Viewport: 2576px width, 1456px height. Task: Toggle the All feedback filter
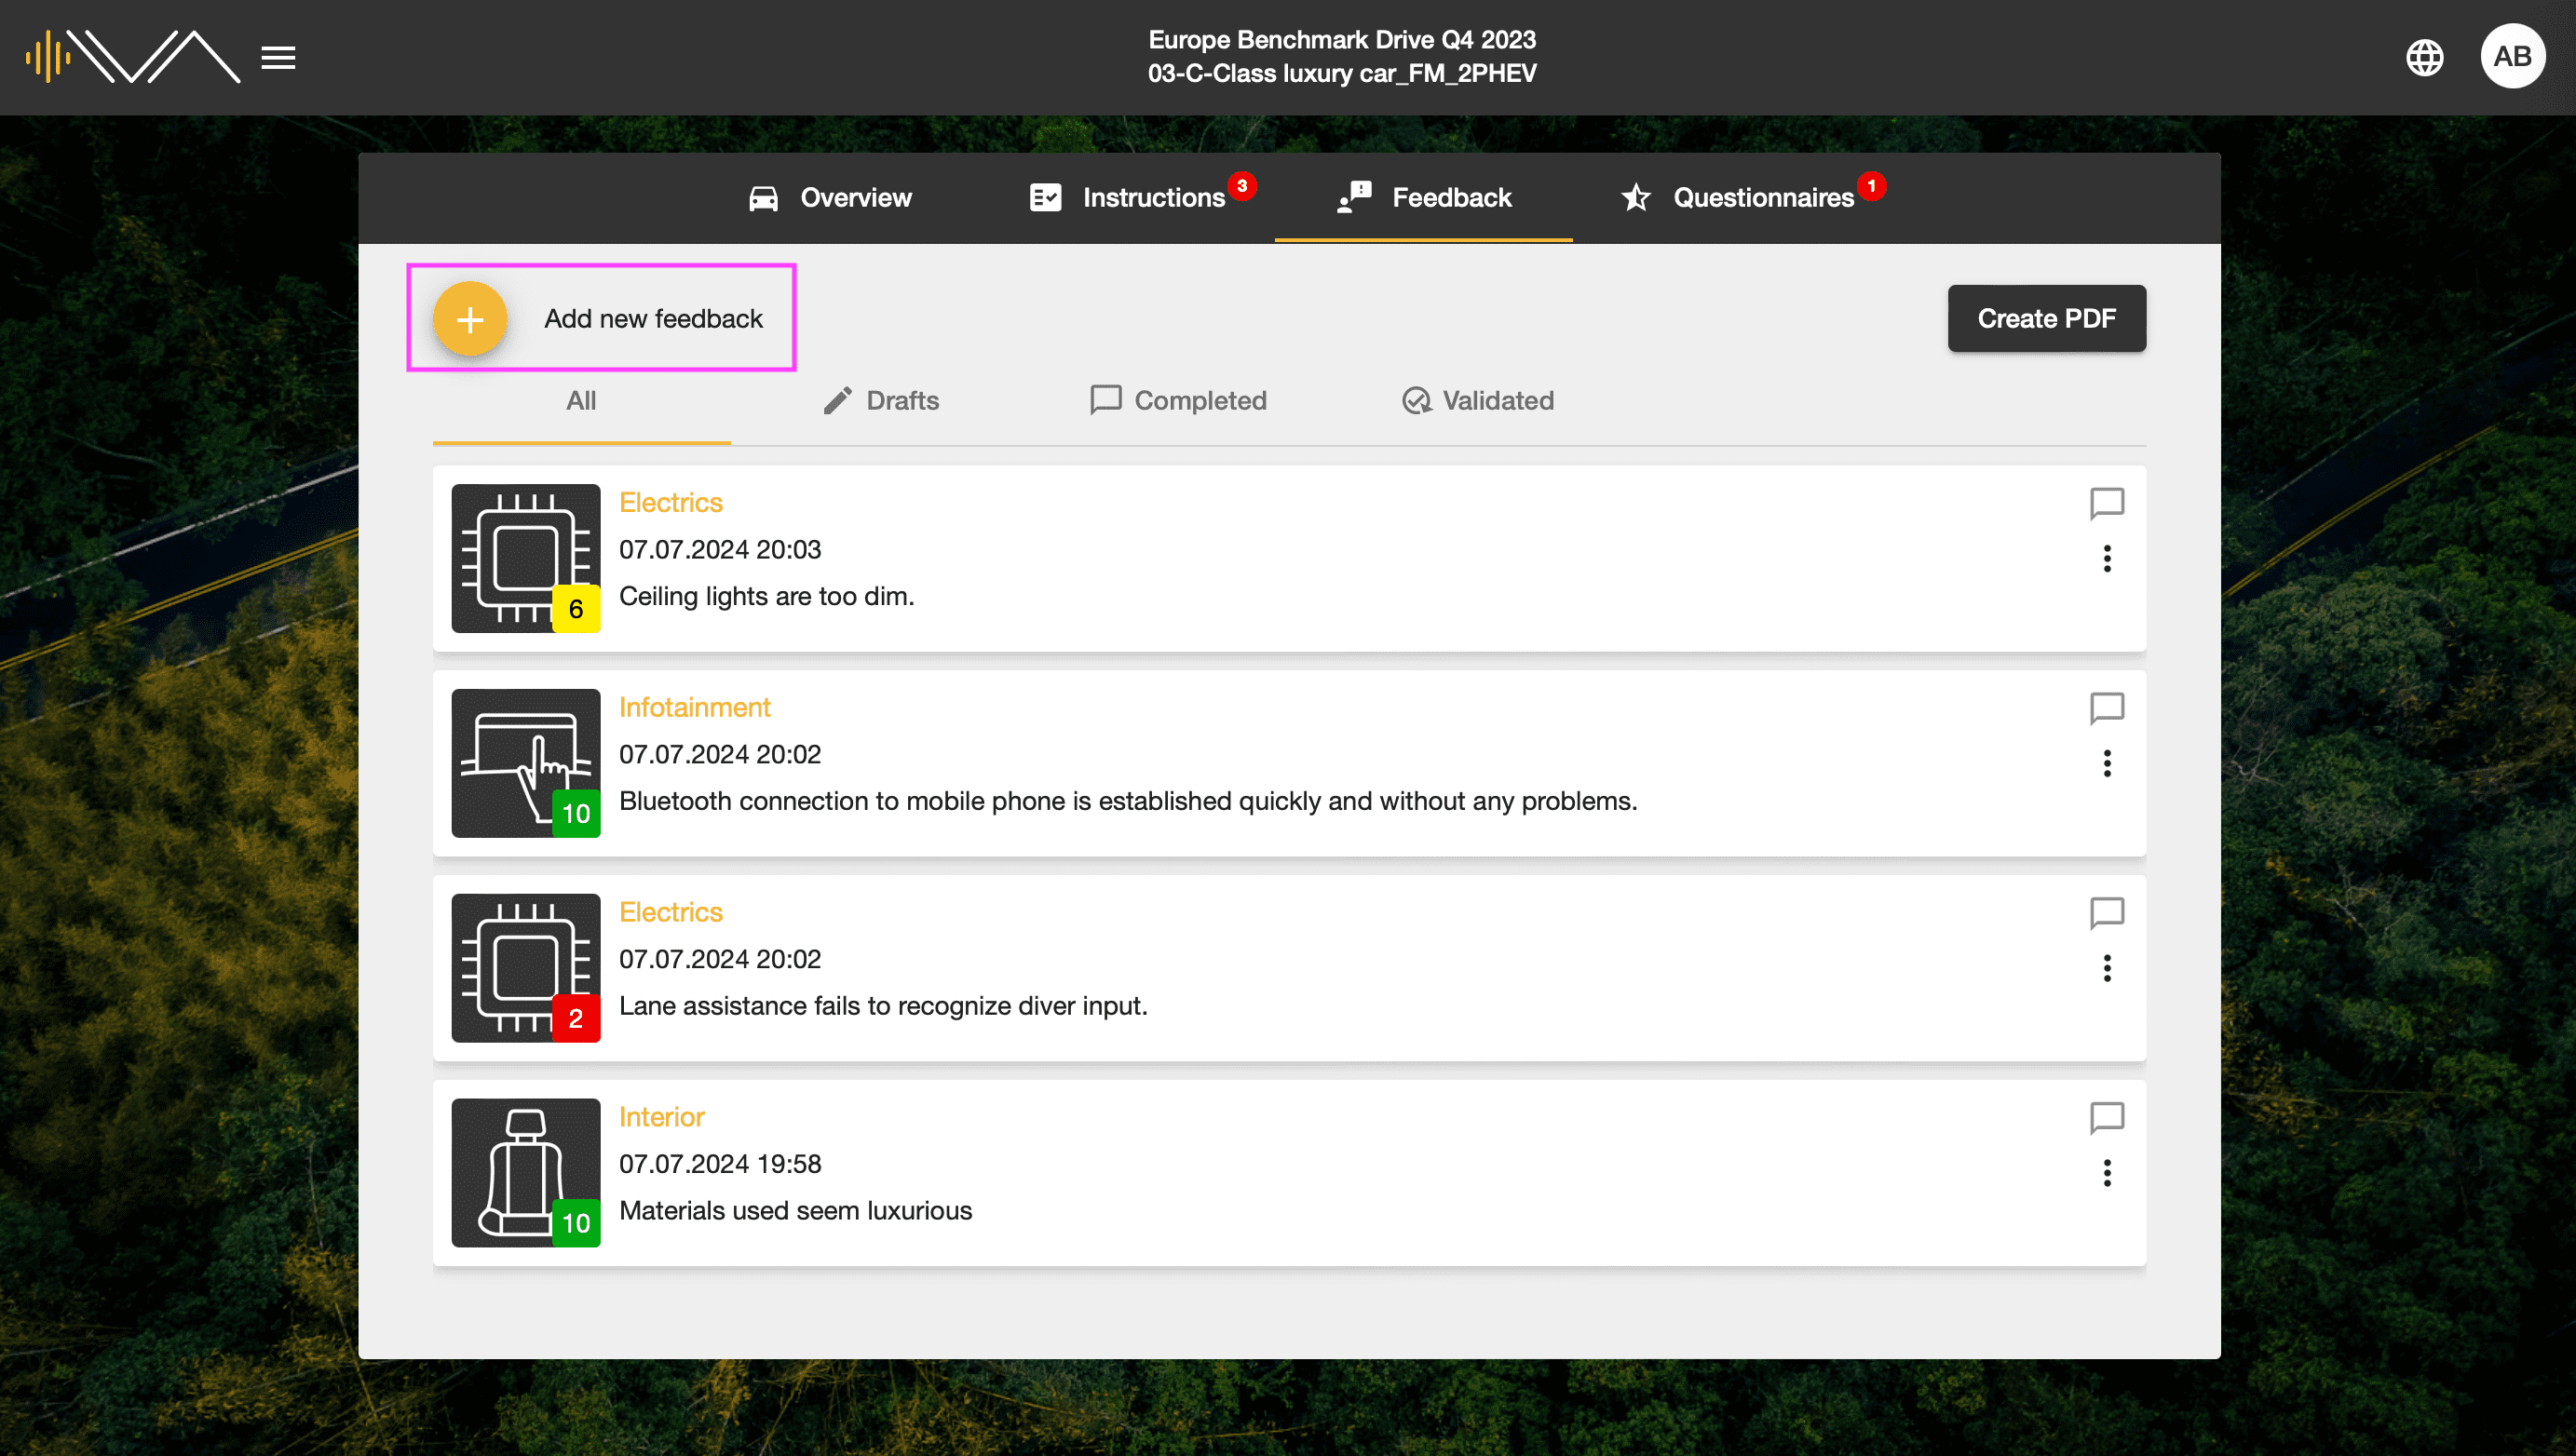pyautogui.click(x=580, y=399)
